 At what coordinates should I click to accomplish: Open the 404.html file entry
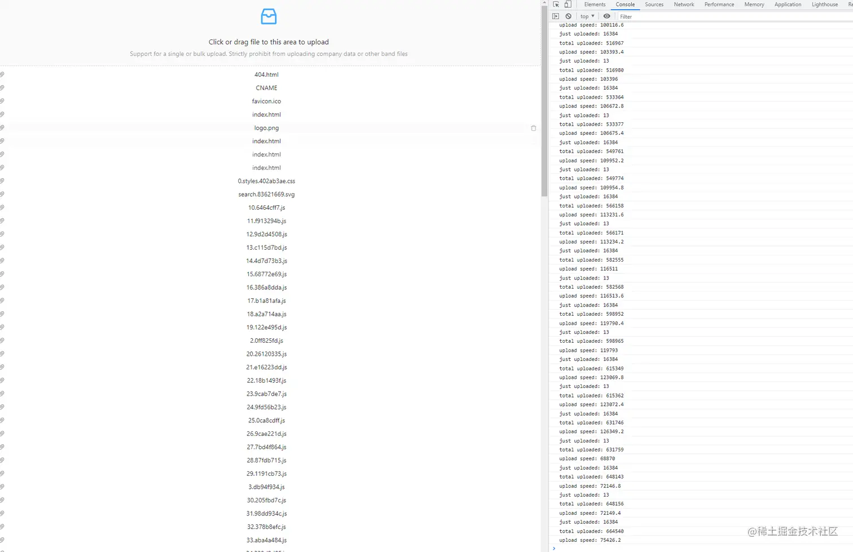click(266, 74)
